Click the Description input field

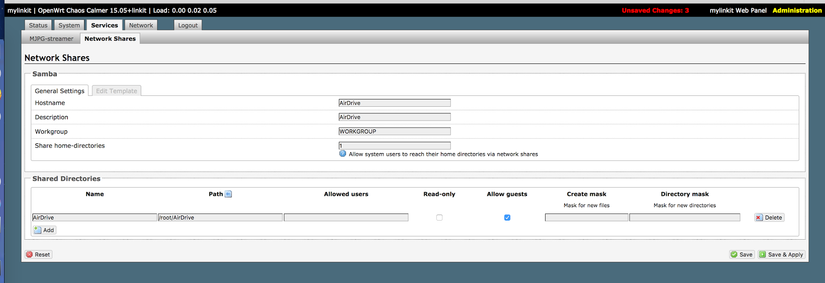(x=394, y=117)
